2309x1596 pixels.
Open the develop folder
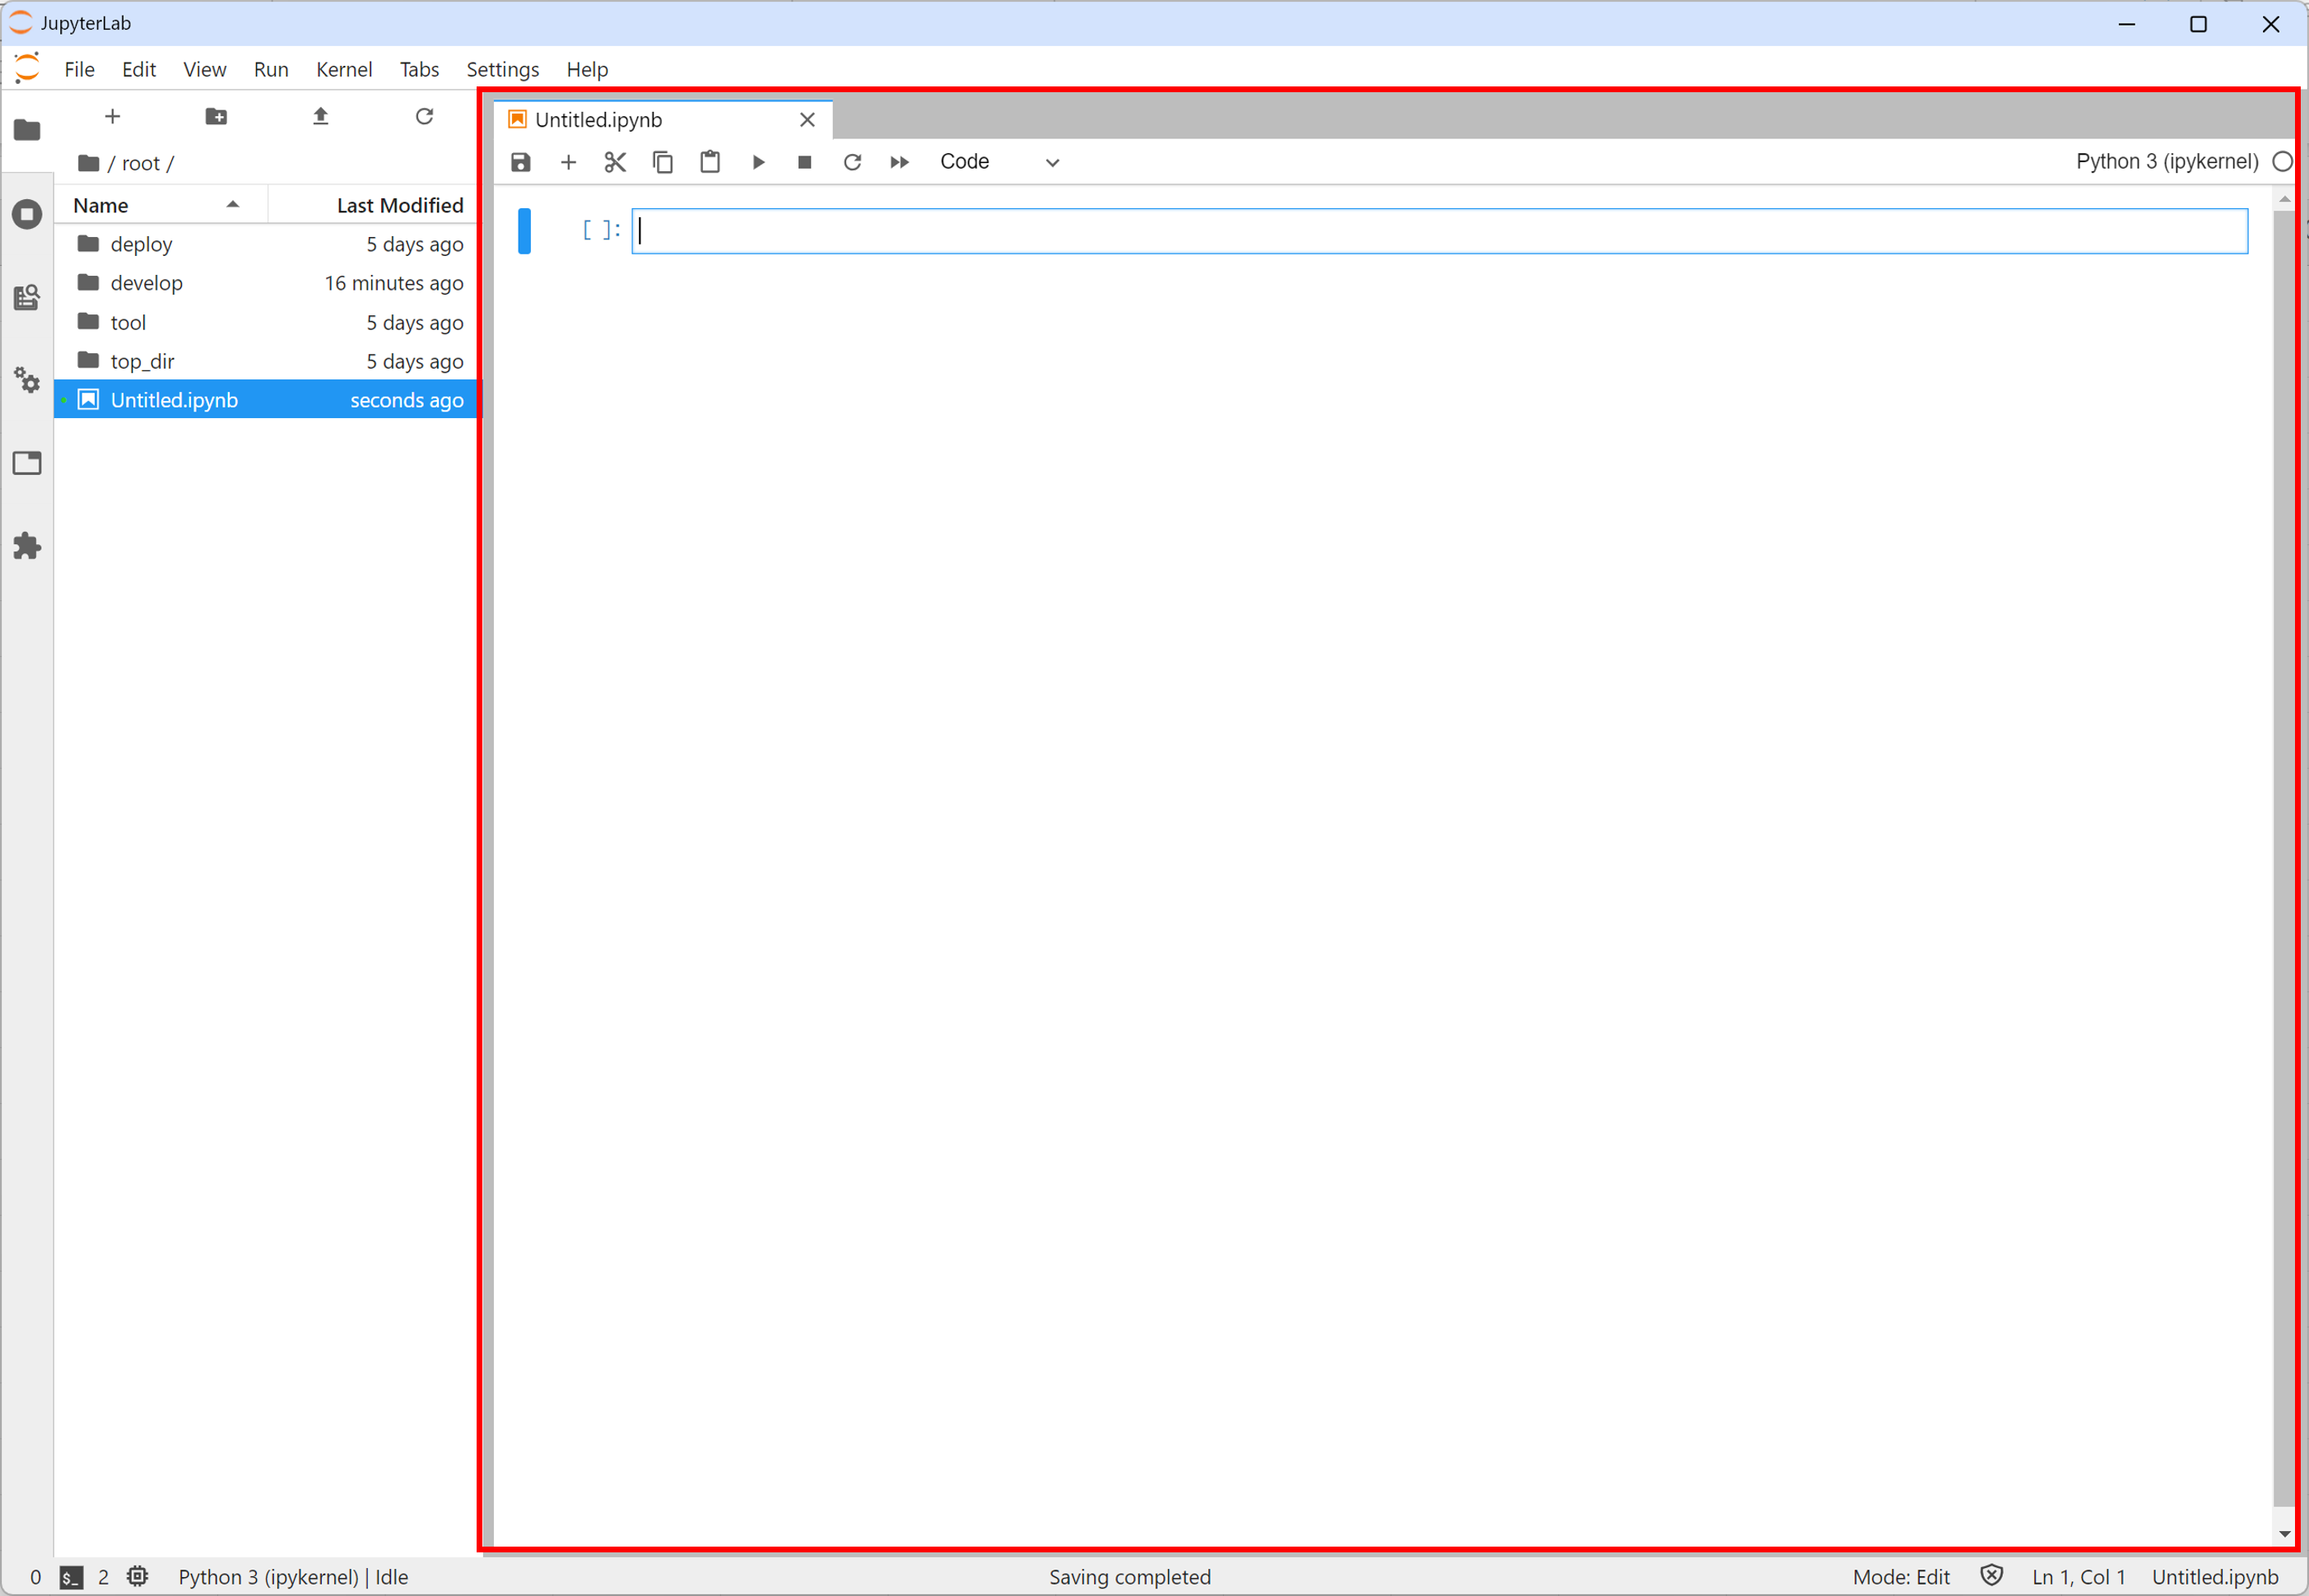(x=146, y=283)
